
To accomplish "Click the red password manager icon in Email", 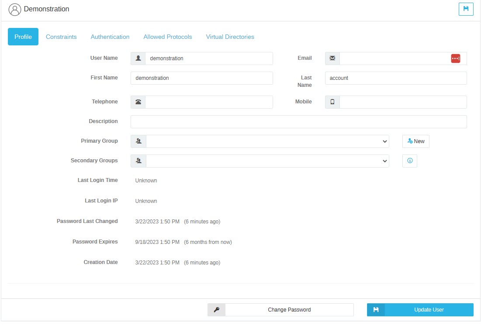I will 455,58.
